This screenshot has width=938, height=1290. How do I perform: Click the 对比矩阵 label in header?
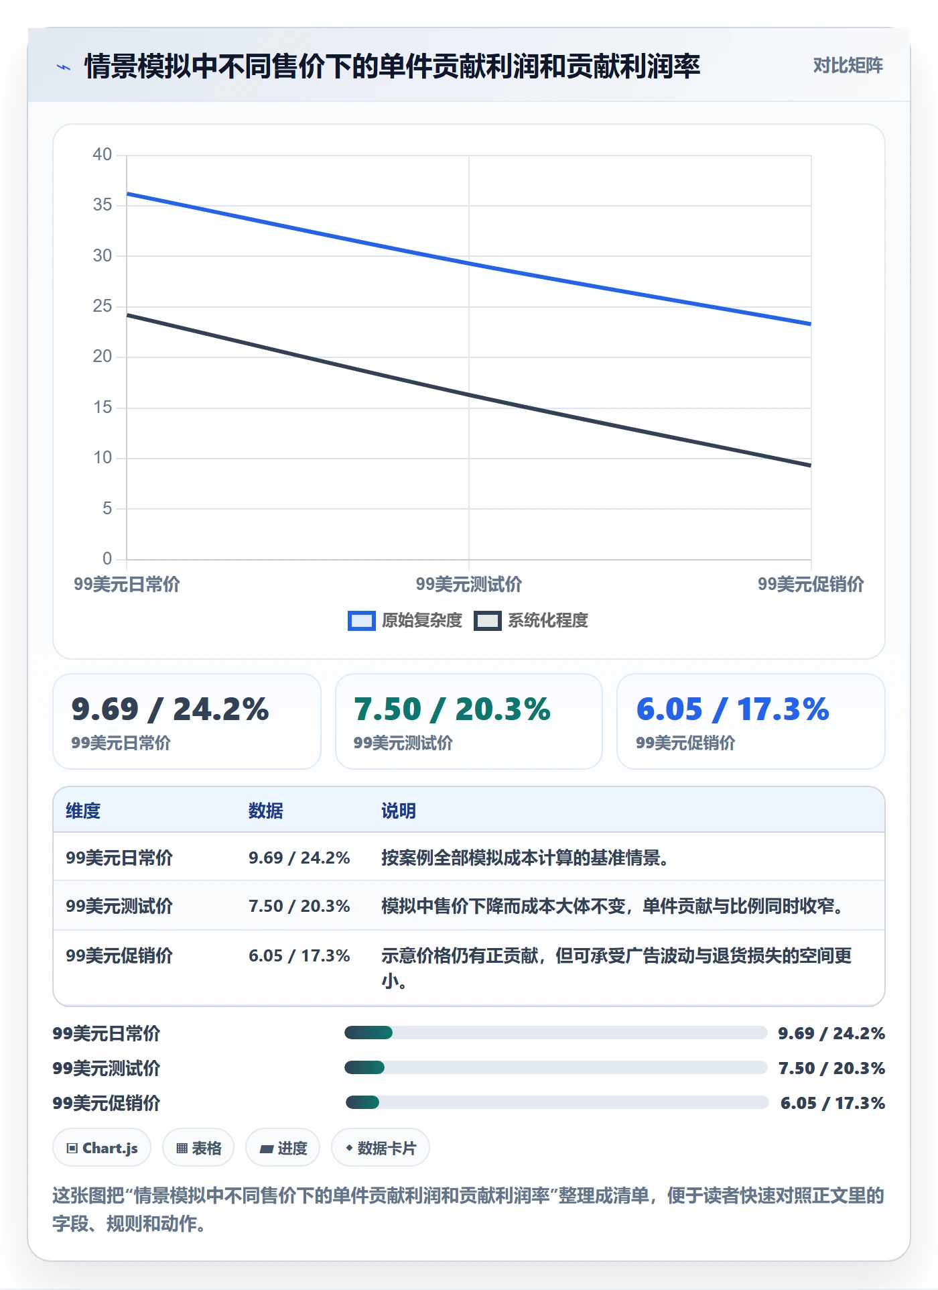848,66
